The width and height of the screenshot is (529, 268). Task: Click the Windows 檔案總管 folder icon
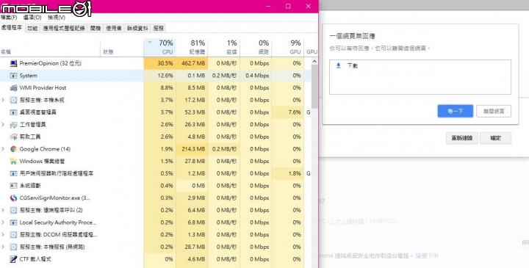(x=13, y=161)
